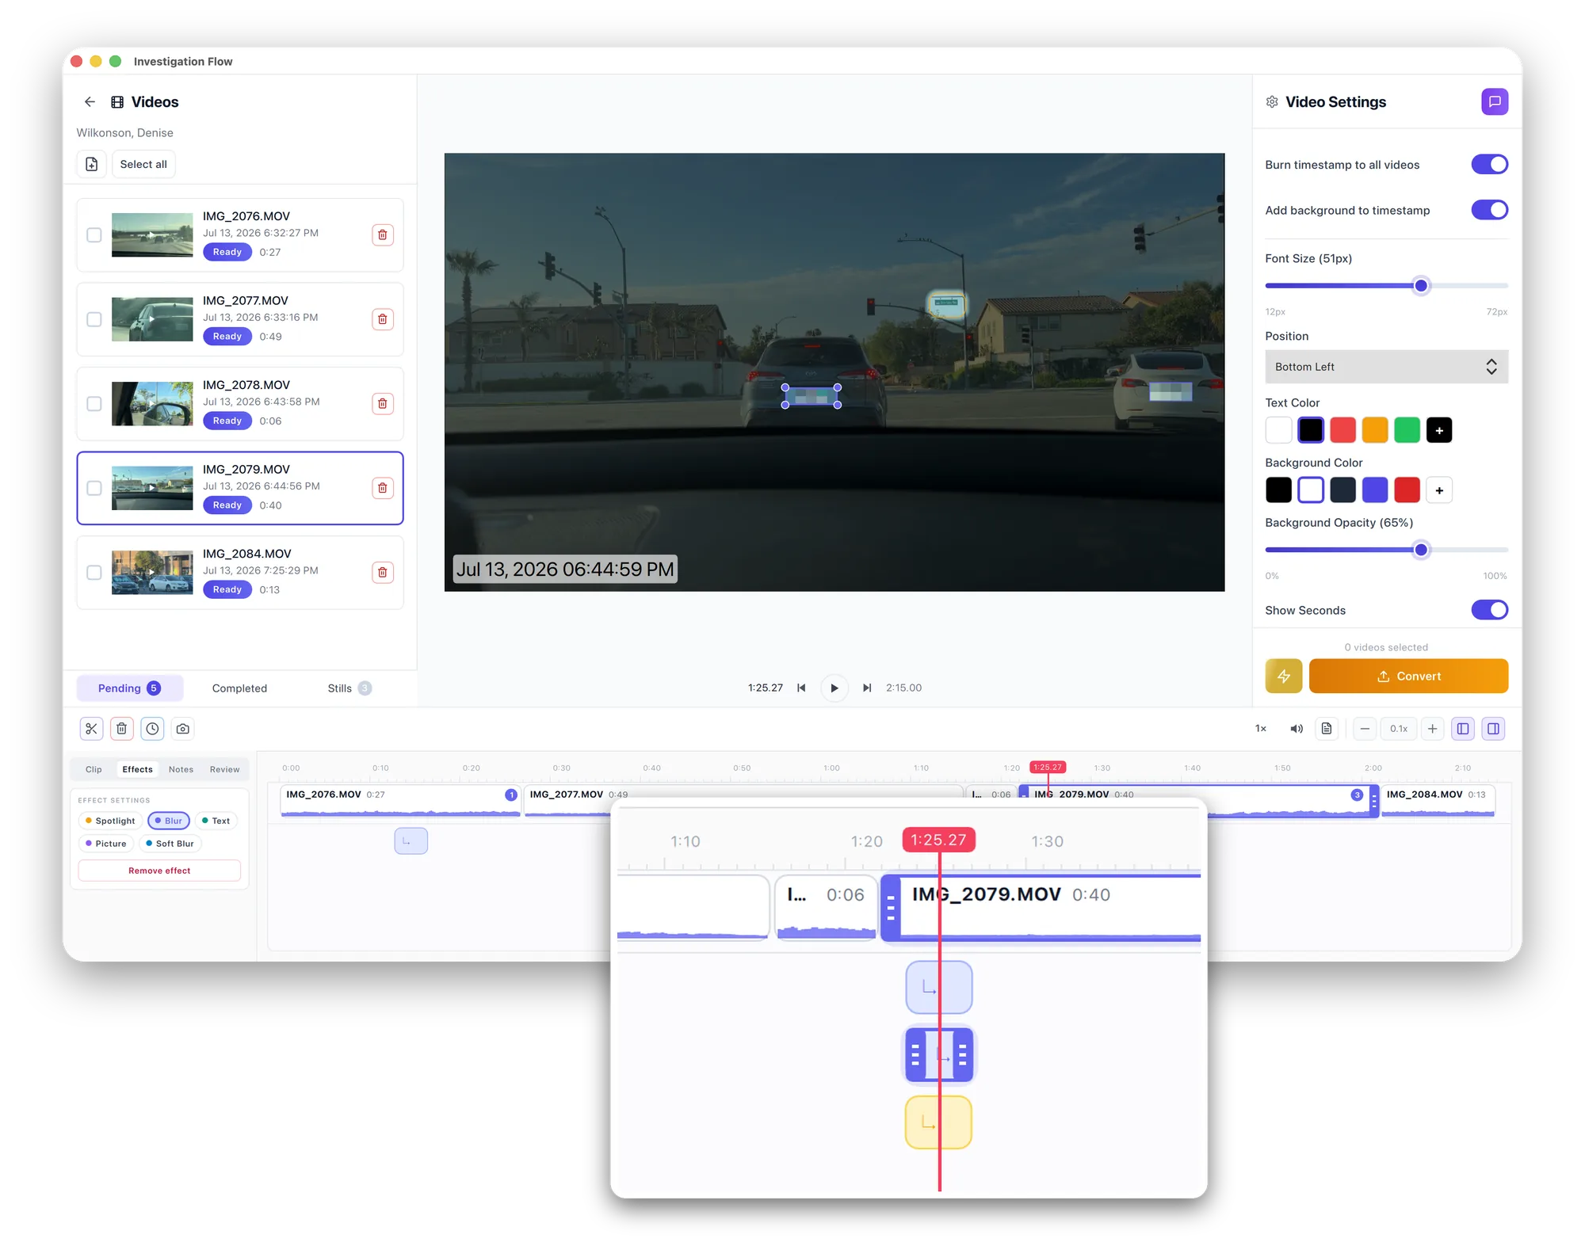The image size is (1585, 1246).
Task: Mute audio with the speaker icon
Action: tap(1297, 729)
